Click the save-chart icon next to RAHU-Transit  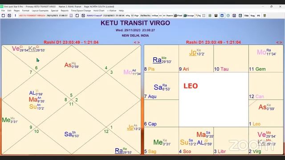coord(83,16)
